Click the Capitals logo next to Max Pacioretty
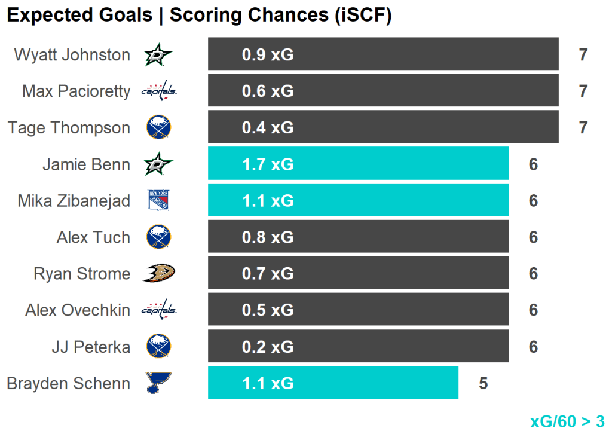The height and width of the screenshot is (437, 612). point(158,91)
